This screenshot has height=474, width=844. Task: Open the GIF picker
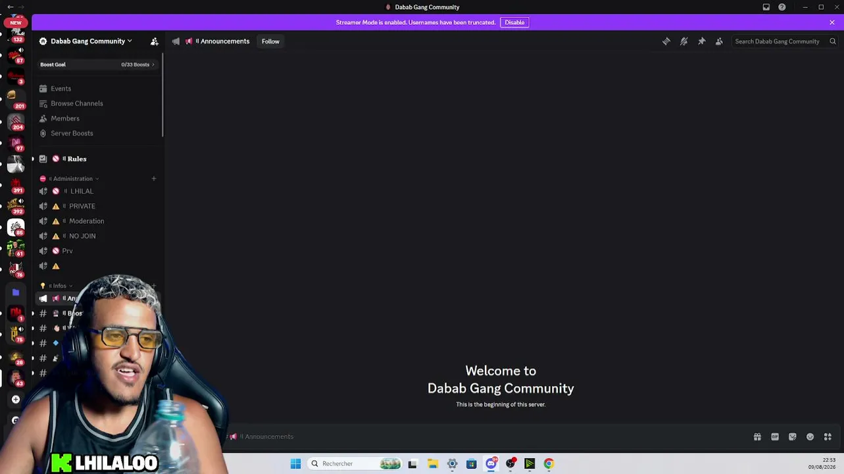775,436
